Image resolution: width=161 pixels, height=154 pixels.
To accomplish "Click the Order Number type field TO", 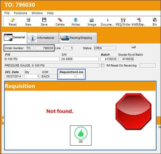I will pos(30,48).
